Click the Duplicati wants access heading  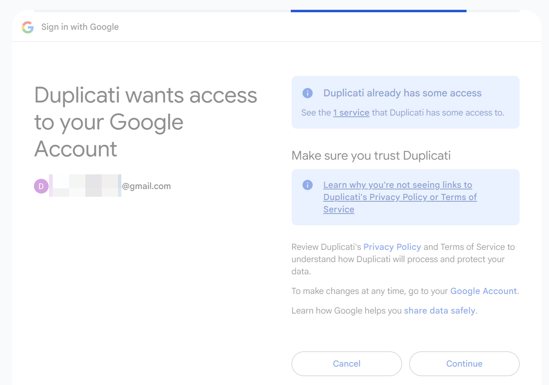(146, 122)
